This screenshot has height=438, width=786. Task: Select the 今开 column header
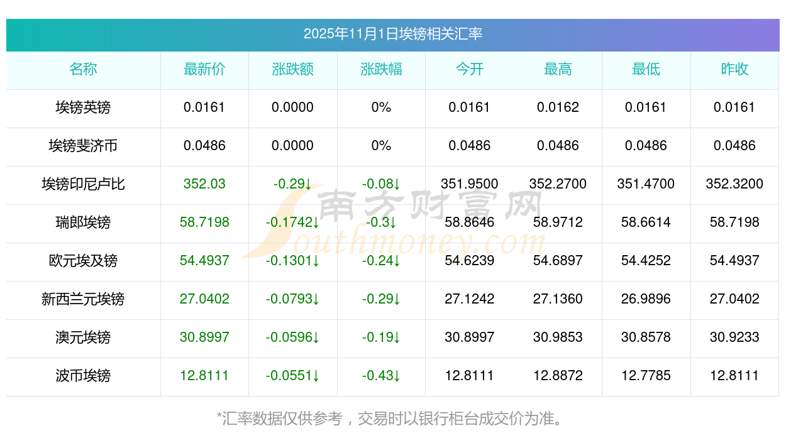[470, 69]
